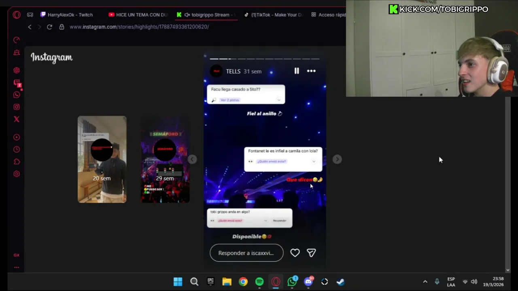This screenshot has width=518, height=291.
Task: Open the story three-dot options menu
Action: (x=311, y=71)
